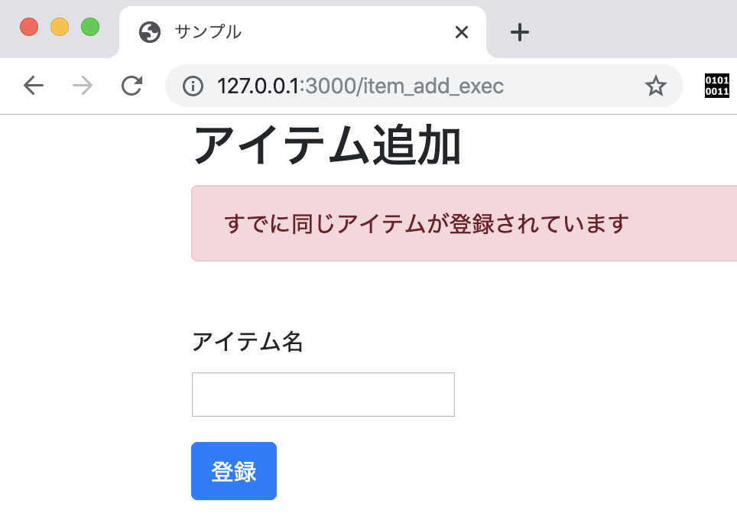Screen dimensions: 737x520
Task: Click the green zoom traffic light
Action: tap(90, 27)
